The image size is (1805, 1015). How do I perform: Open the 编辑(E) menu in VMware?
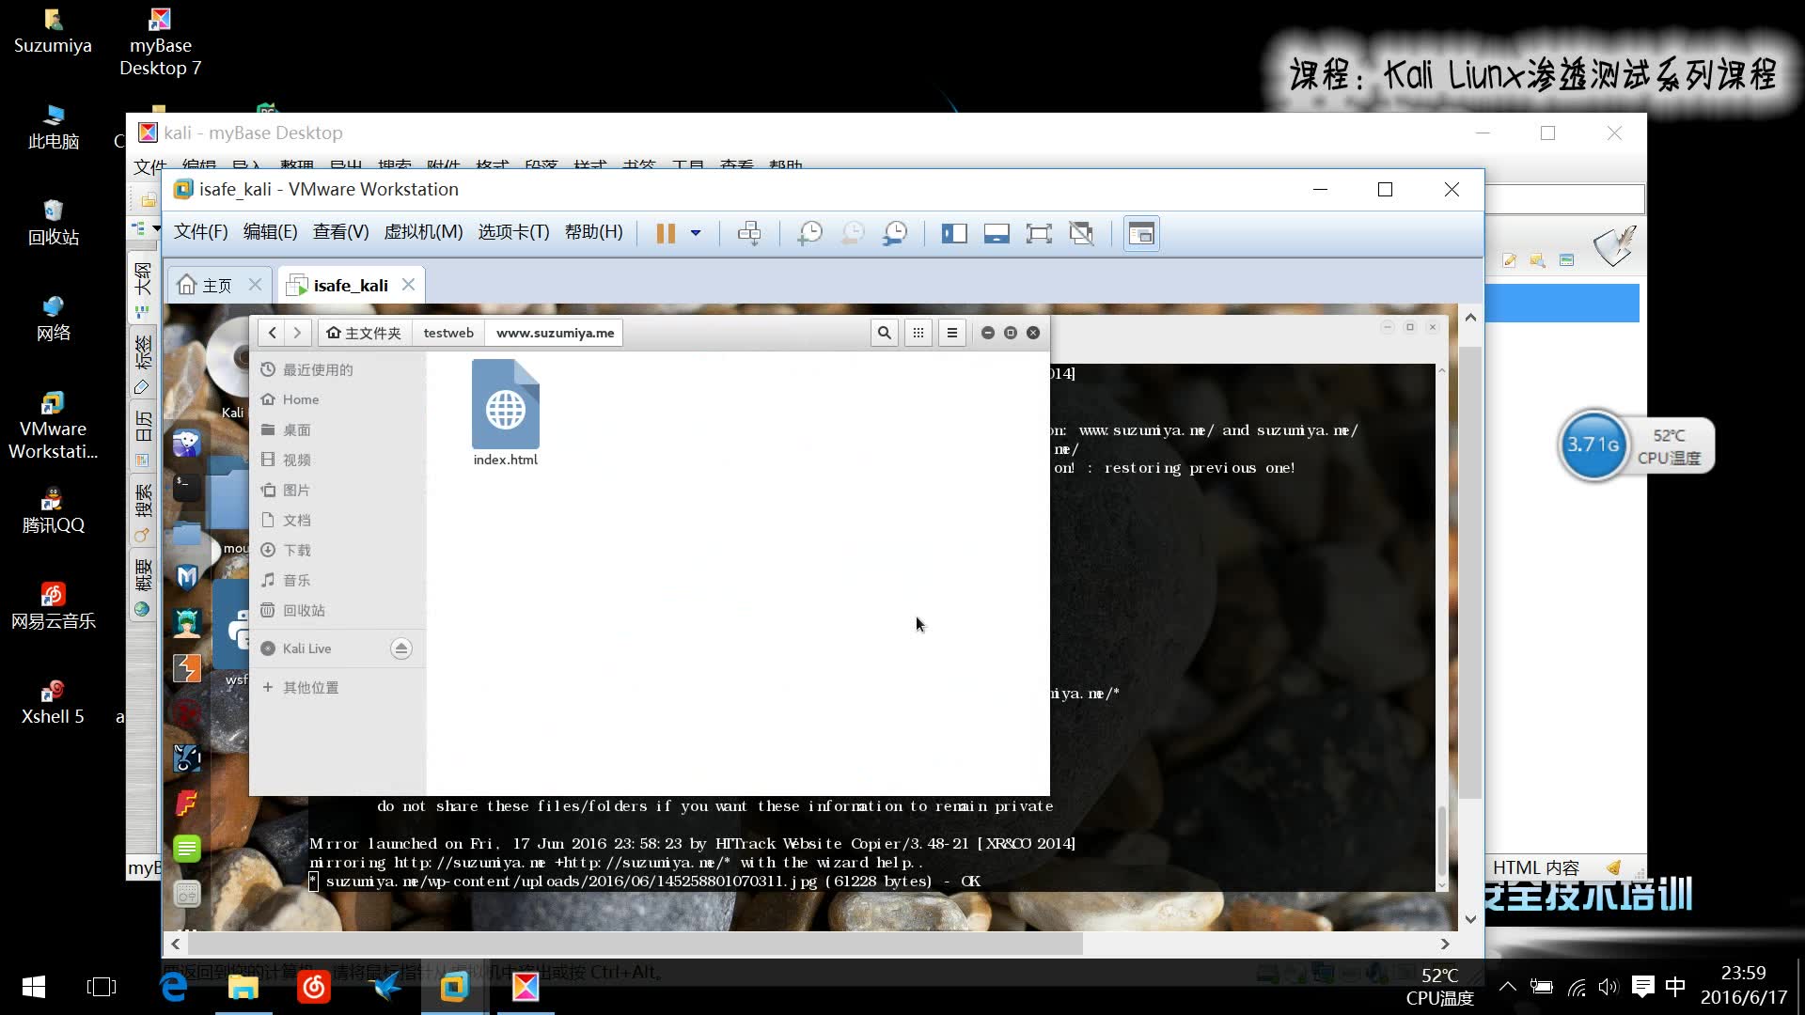(x=270, y=232)
